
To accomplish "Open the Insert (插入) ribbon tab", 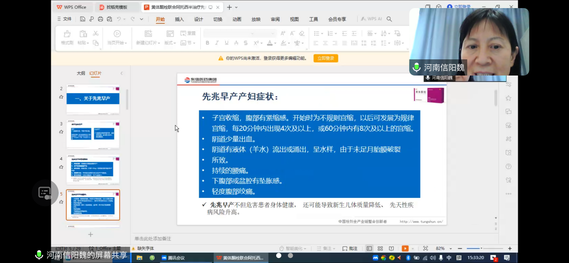I will (x=179, y=19).
